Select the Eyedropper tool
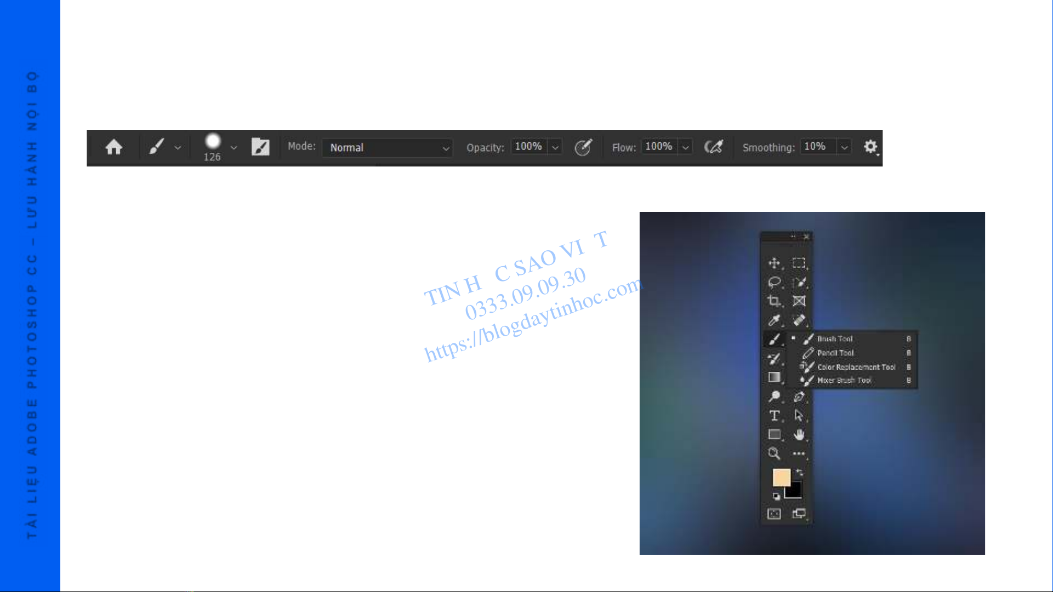The image size is (1053, 592). point(774,320)
